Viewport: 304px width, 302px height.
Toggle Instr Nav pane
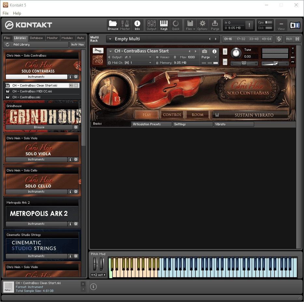[x=77, y=45]
